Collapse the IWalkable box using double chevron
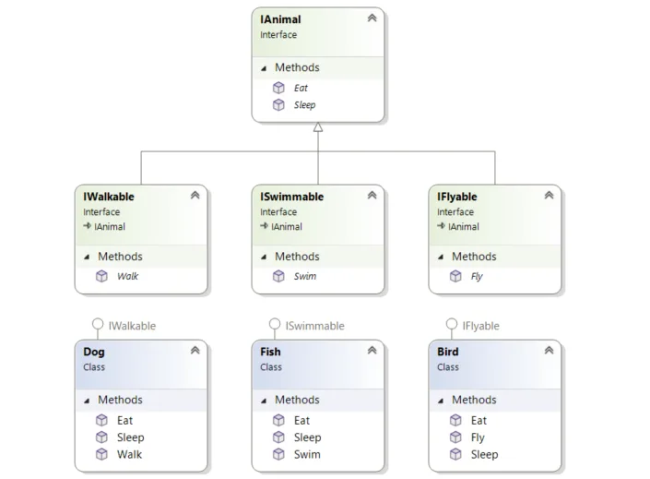This screenshot has width=650, height=479. [195, 195]
